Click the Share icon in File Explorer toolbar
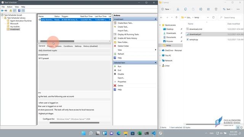Image resolution: width=244 pixels, height=137 pixels. (209, 9)
